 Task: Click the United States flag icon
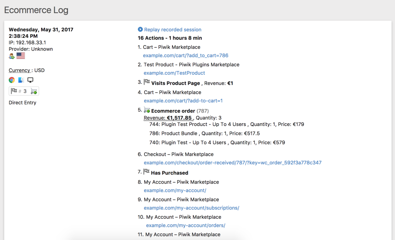tap(20, 56)
